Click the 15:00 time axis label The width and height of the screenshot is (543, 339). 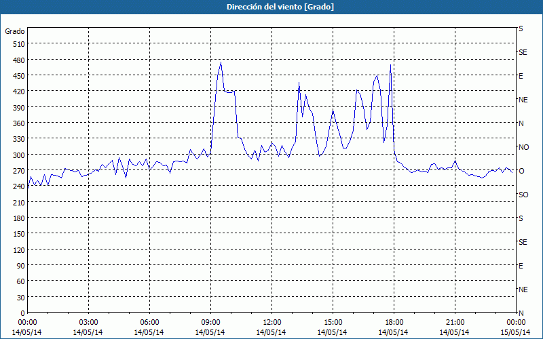(333, 323)
